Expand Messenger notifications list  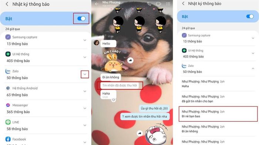(x=85, y=108)
